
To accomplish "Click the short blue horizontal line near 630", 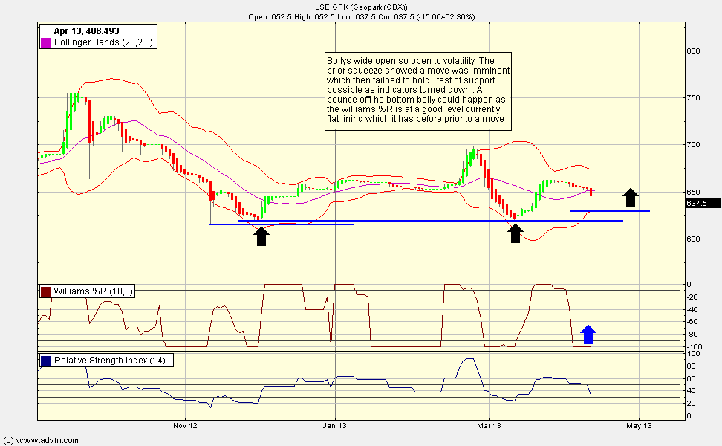I will pyautogui.click(x=609, y=211).
